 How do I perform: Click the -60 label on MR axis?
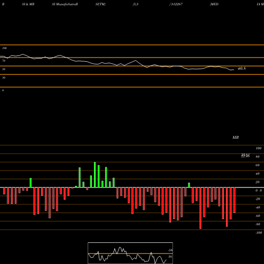(x=258, y=216)
